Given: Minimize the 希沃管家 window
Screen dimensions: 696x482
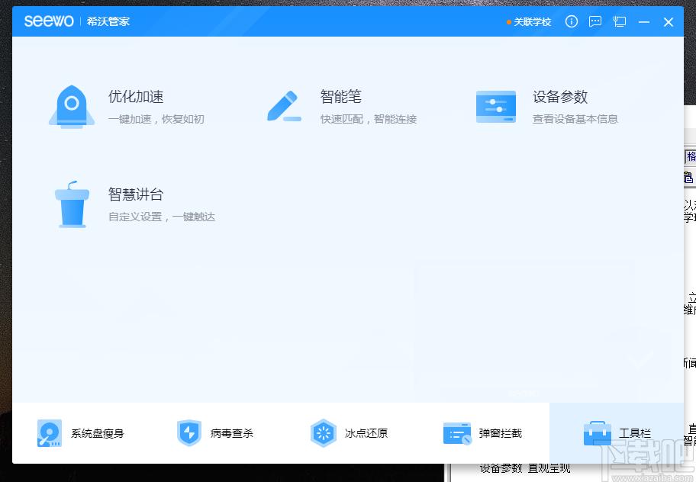Looking at the screenshot, I should coord(644,21).
